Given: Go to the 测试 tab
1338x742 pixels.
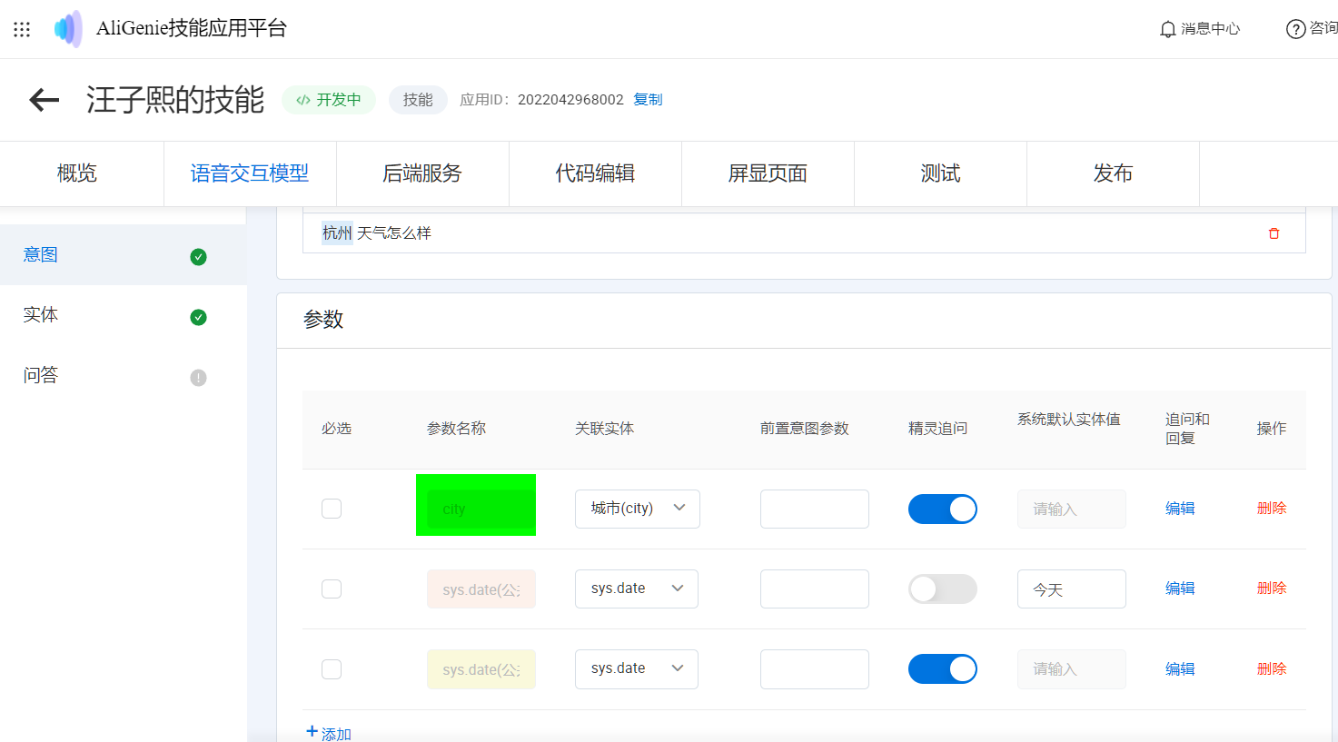Looking at the screenshot, I should [940, 173].
